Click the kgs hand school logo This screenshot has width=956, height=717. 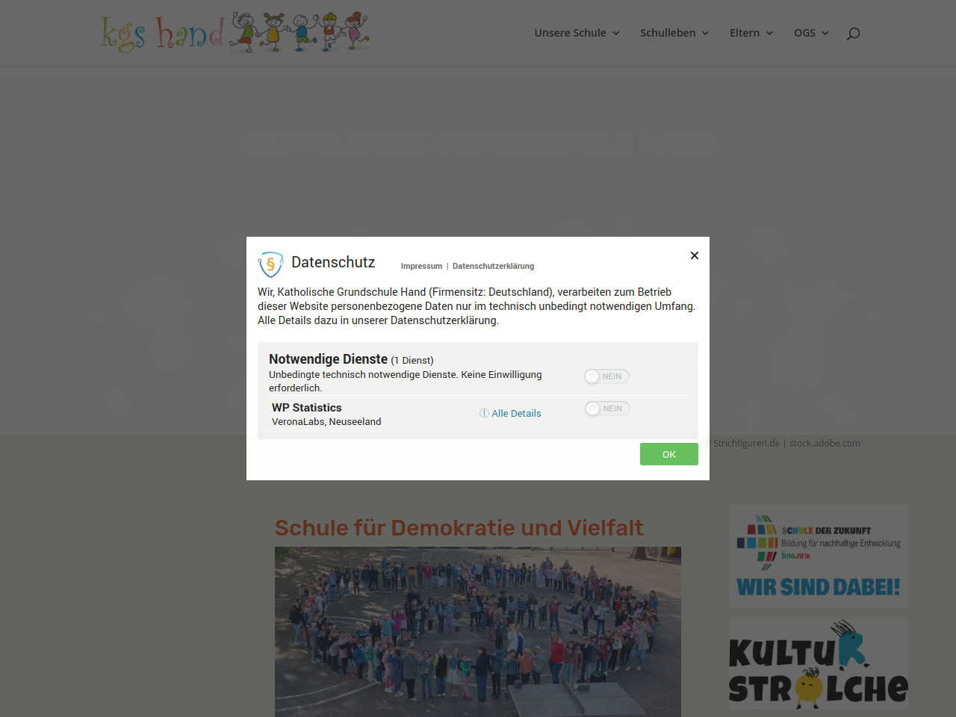[235, 33]
